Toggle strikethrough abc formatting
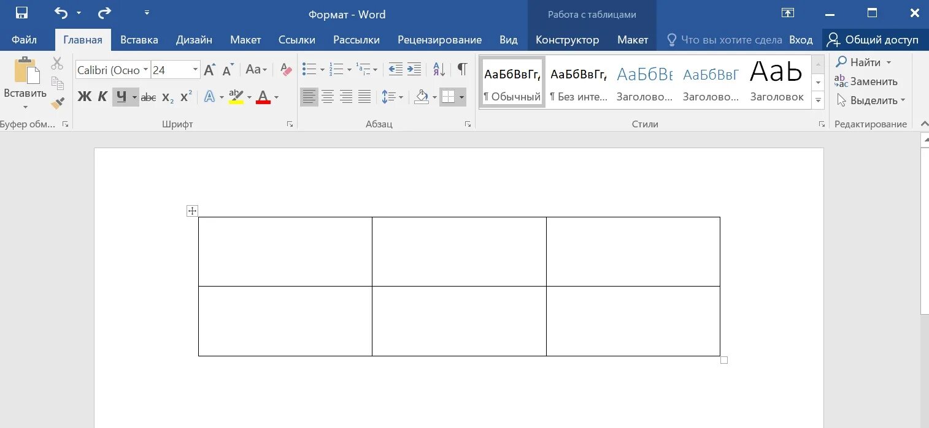The height and width of the screenshot is (428, 929). [148, 97]
